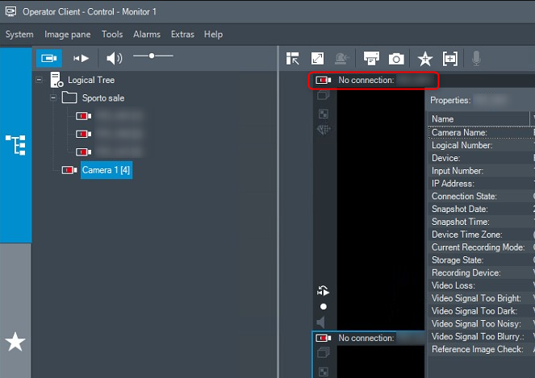Open the Extras menu
Viewport: 535px width, 378px height.
point(182,35)
